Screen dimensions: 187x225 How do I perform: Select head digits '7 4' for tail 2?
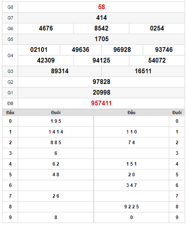[x=131, y=143]
